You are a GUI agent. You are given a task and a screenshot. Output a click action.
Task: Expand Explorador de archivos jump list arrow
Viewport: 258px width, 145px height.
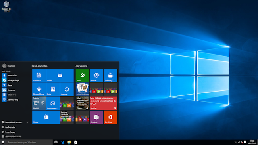coord(27,122)
